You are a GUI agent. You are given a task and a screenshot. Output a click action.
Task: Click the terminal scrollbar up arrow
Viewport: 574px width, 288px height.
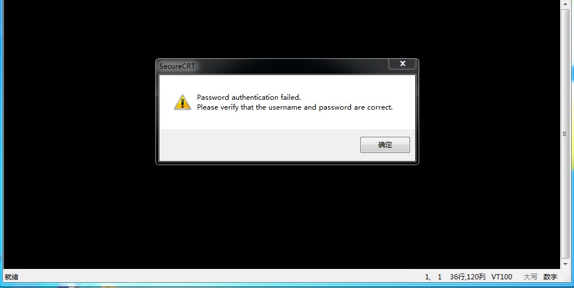coord(565,3)
